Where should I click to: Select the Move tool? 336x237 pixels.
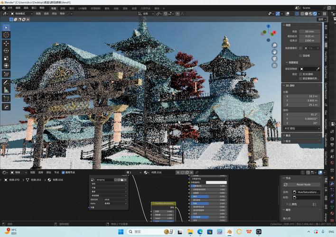6,43
